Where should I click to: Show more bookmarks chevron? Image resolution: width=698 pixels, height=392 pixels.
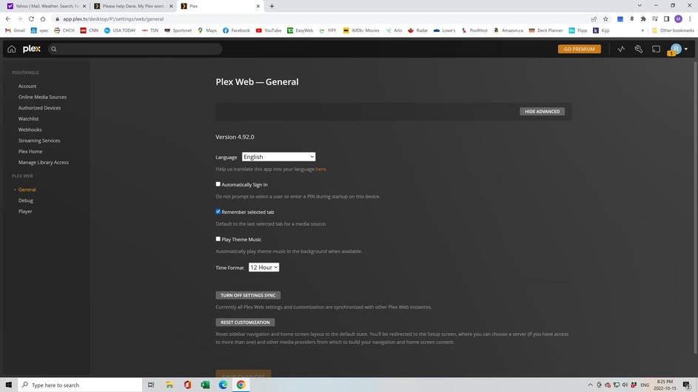point(642,30)
